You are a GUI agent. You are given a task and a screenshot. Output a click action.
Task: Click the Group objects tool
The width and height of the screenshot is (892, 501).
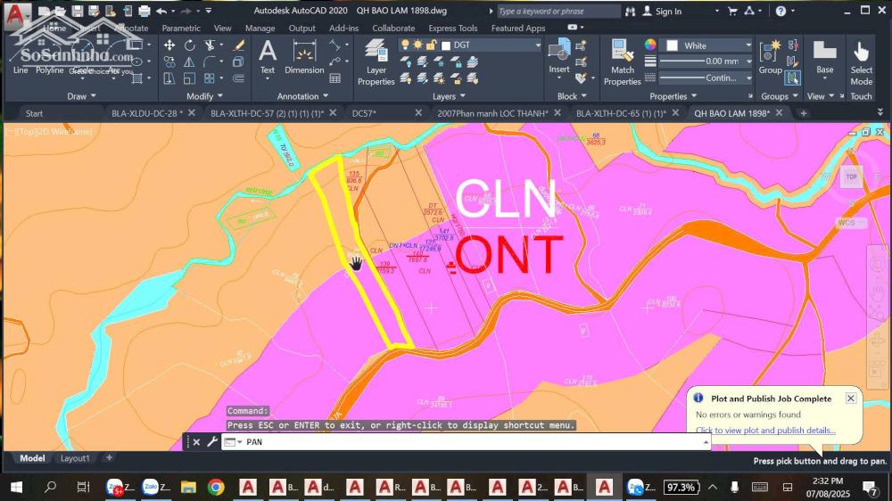pos(770,57)
